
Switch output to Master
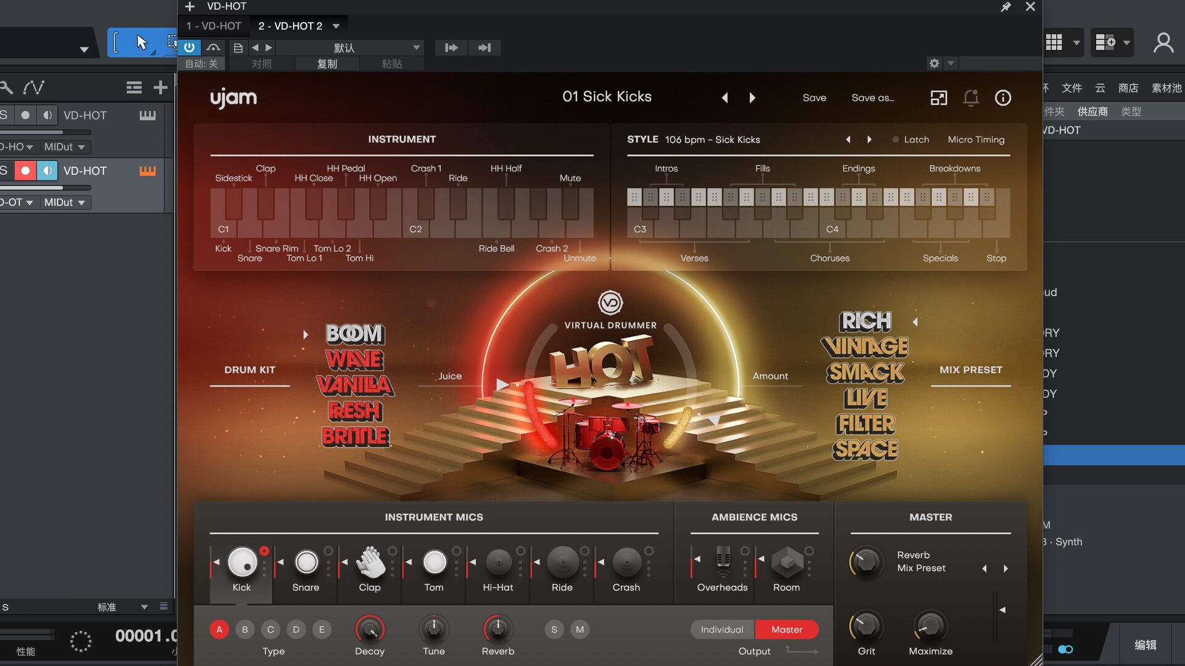[x=787, y=630]
